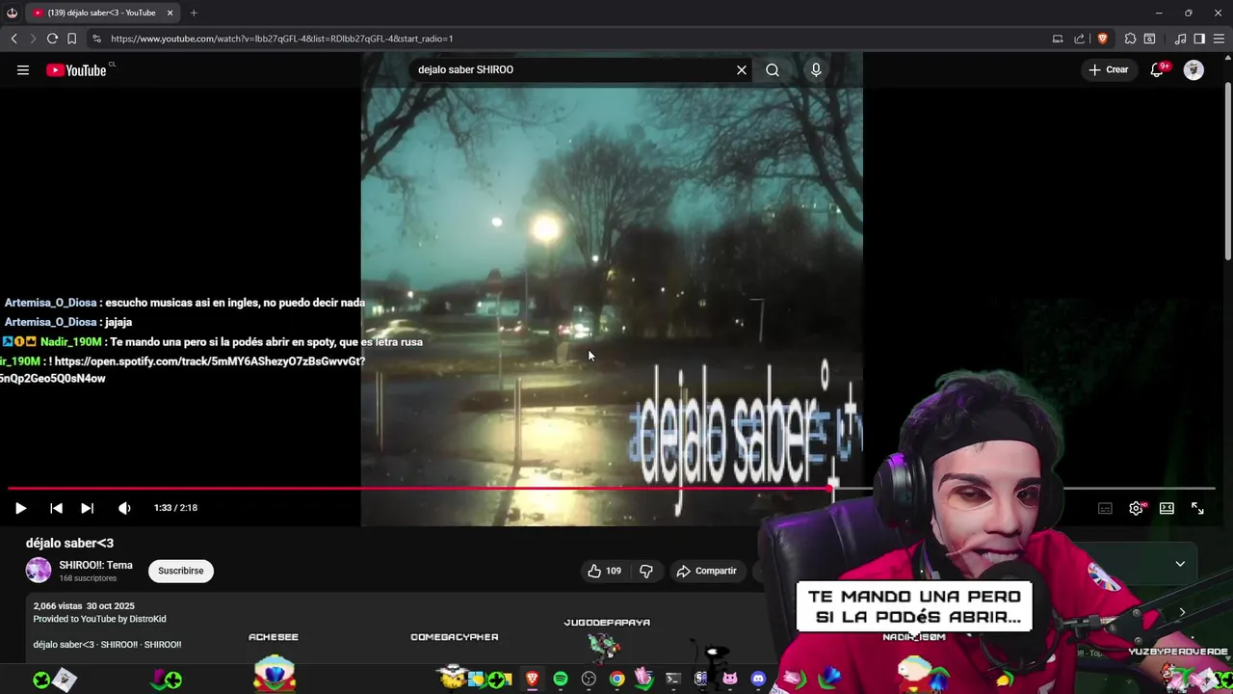Open Brave Shields icon
The image size is (1233, 694).
1103,39
